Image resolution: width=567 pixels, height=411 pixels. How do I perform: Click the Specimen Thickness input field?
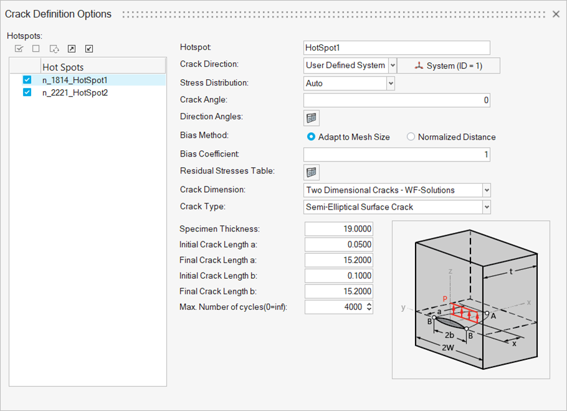click(x=338, y=229)
